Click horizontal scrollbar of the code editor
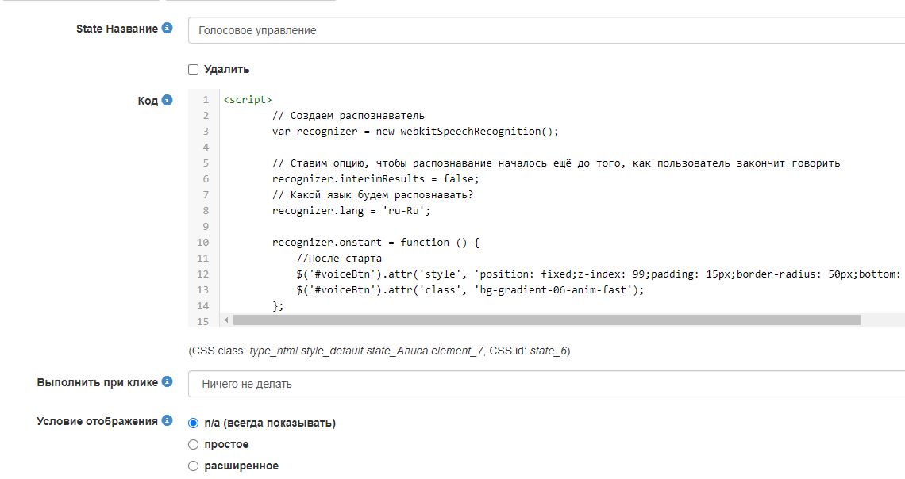 (x=547, y=320)
